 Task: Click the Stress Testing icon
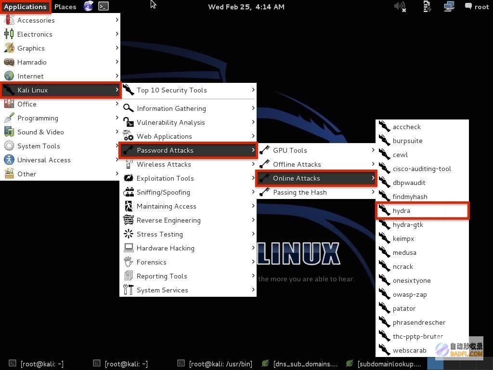128,234
